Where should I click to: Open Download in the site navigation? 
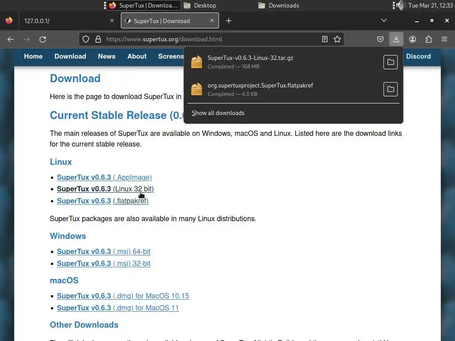[70, 56]
